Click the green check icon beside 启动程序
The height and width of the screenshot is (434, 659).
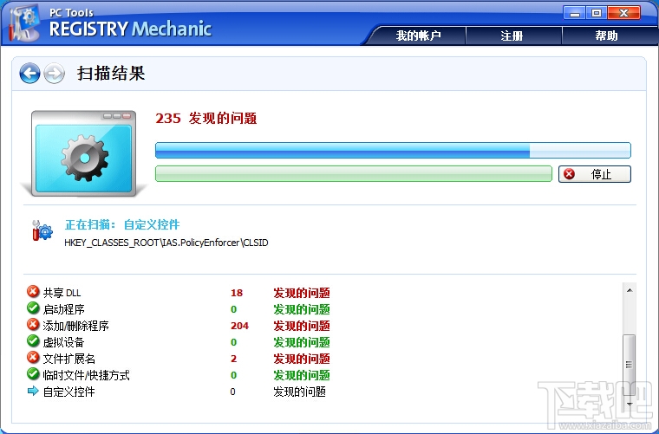(33, 308)
